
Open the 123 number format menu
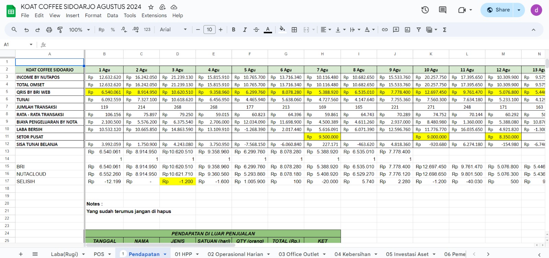tap(147, 30)
